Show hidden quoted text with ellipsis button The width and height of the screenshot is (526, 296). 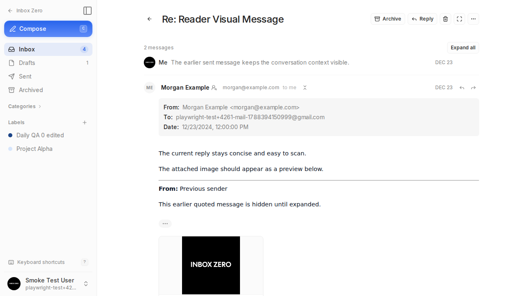point(165,224)
